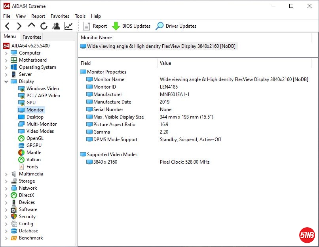Expand the Computer node
Viewport: 319px width, 247px height.
click(x=6, y=53)
